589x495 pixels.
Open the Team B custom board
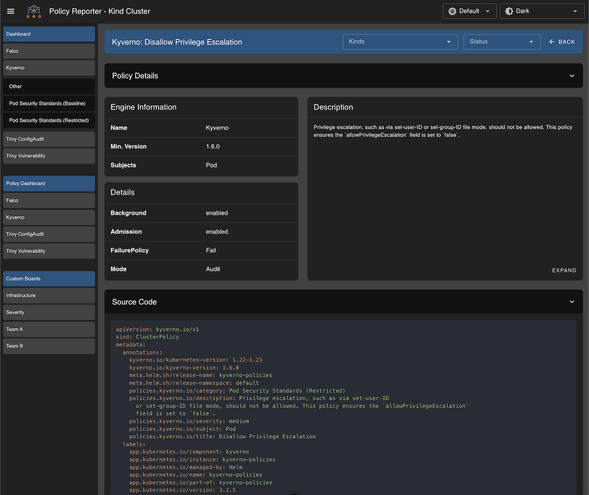coord(49,346)
